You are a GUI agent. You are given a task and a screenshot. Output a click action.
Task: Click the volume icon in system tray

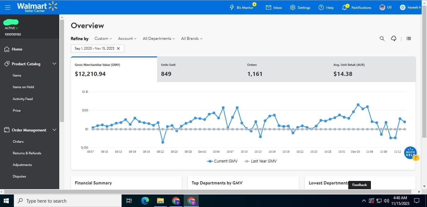coord(386,201)
